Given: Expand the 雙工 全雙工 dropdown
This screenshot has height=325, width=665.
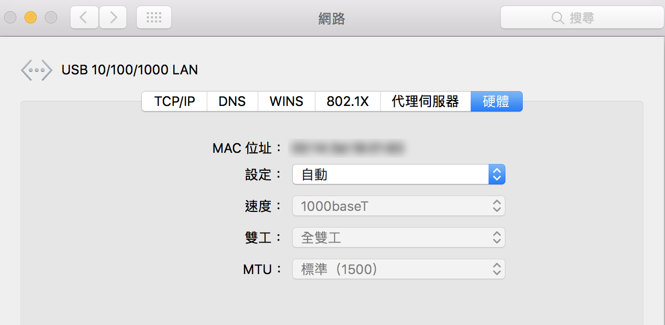Looking at the screenshot, I should 398,238.
